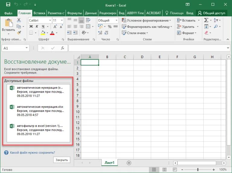Screen dimensions: 232x173
Task: Expand the formula bar chevron
Action: pyautogui.click(x=228, y=48)
